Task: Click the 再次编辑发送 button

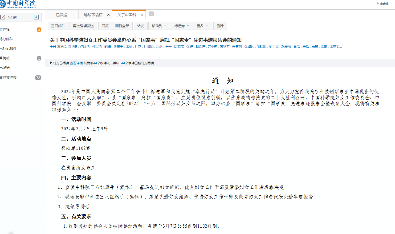Action: (83, 26)
